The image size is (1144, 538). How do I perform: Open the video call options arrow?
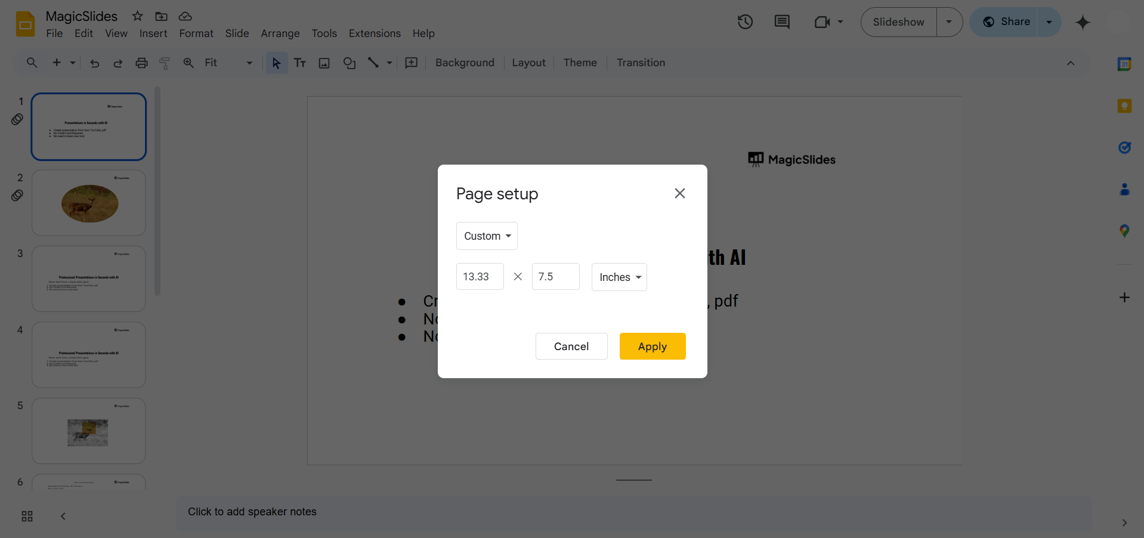click(x=840, y=22)
